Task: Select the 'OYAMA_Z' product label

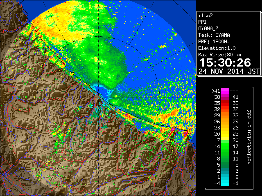Action: (208, 29)
